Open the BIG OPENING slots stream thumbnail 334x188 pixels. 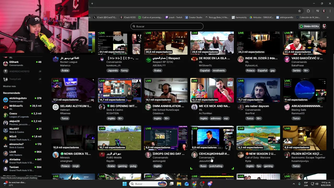(120, 90)
